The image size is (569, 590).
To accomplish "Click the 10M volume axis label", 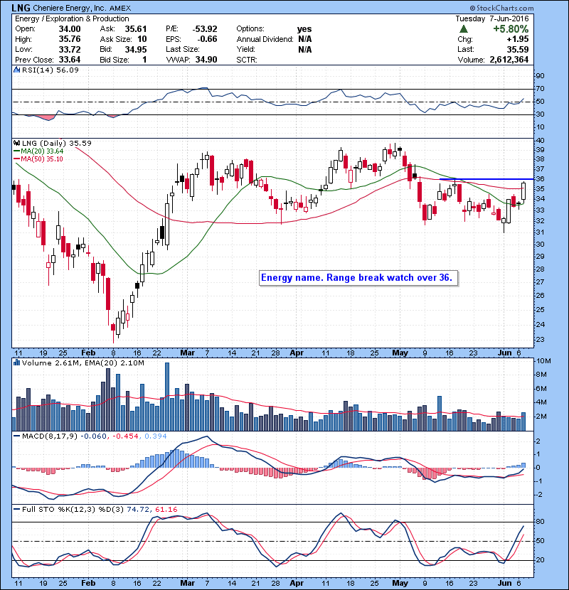I will [x=543, y=361].
